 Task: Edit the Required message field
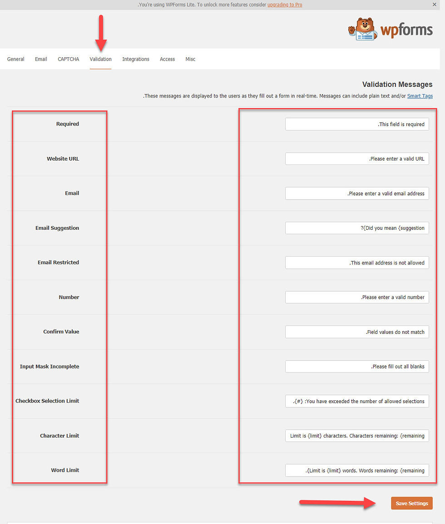(357, 124)
